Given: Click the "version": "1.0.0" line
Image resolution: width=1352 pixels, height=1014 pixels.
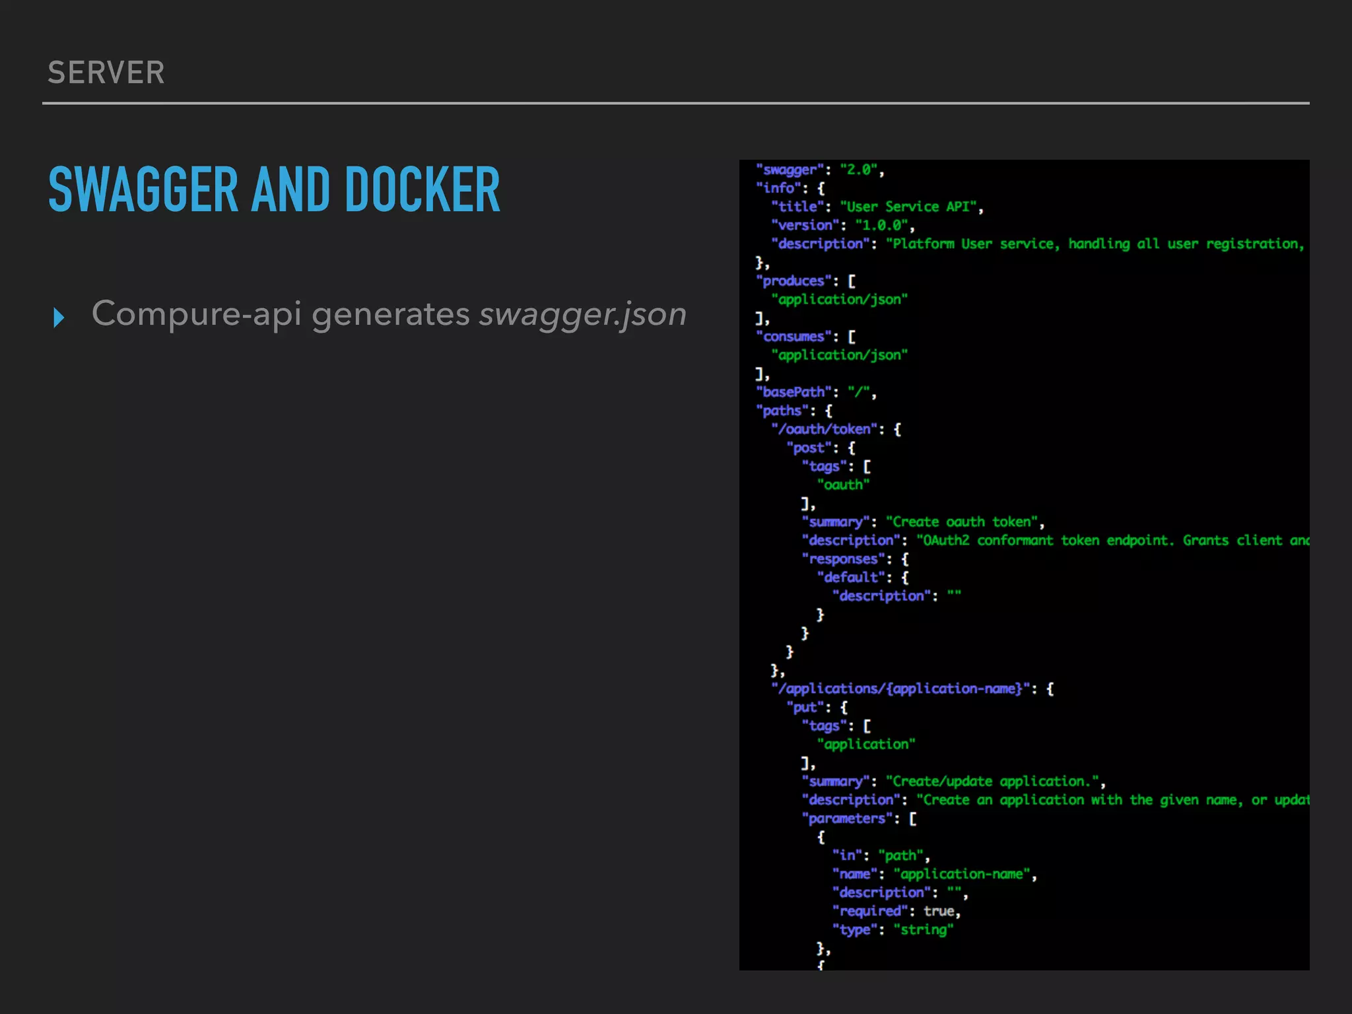Looking at the screenshot, I should [843, 225].
